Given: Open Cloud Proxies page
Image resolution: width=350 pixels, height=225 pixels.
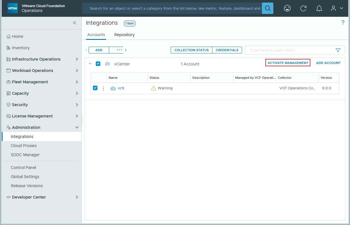Looking at the screenshot, I should (x=24, y=146).
